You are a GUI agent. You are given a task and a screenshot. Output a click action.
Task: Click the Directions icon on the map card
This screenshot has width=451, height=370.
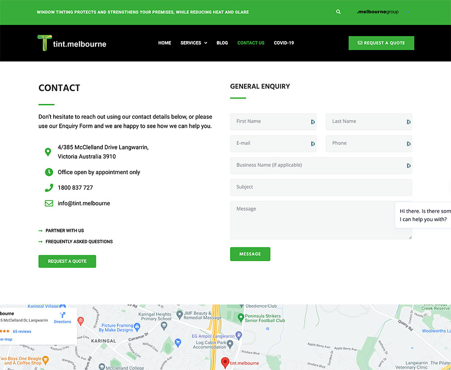[62, 315]
